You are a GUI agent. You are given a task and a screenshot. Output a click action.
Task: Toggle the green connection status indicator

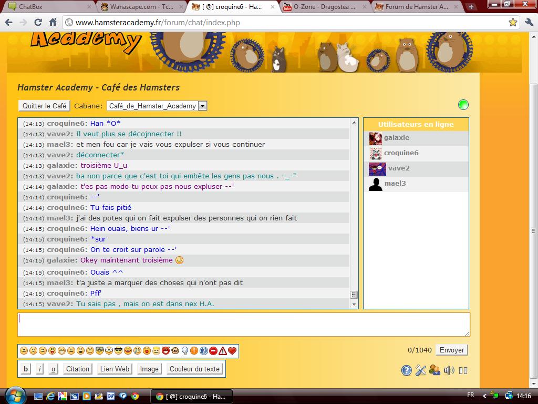[463, 105]
